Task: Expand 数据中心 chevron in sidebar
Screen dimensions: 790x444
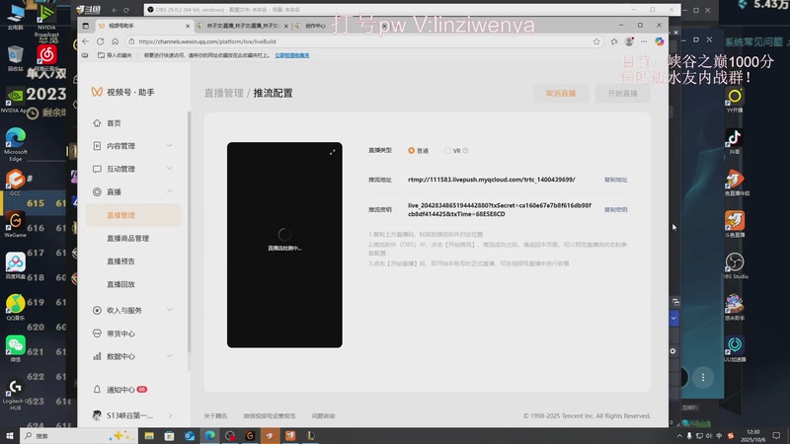Action: pos(170,356)
